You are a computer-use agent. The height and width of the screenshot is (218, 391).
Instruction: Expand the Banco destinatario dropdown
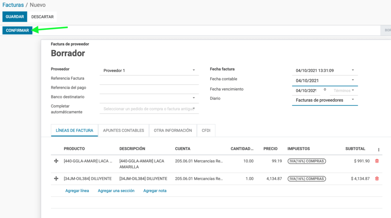pos(194,98)
